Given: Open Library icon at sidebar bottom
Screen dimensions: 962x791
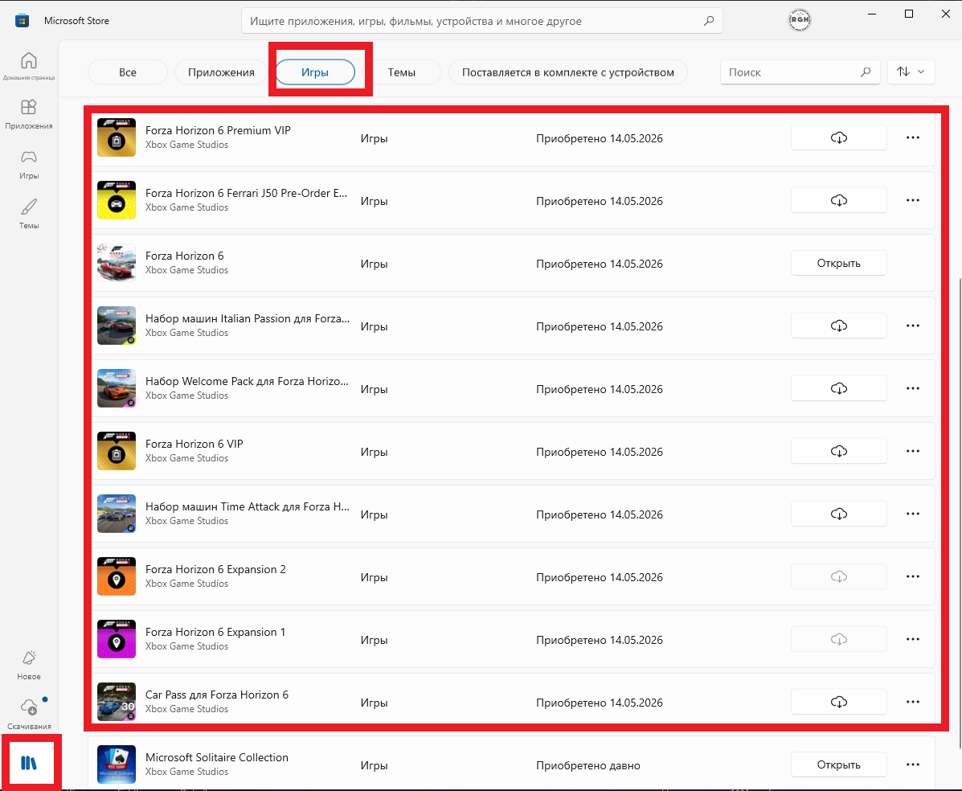Looking at the screenshot, I should click(29, 763).
